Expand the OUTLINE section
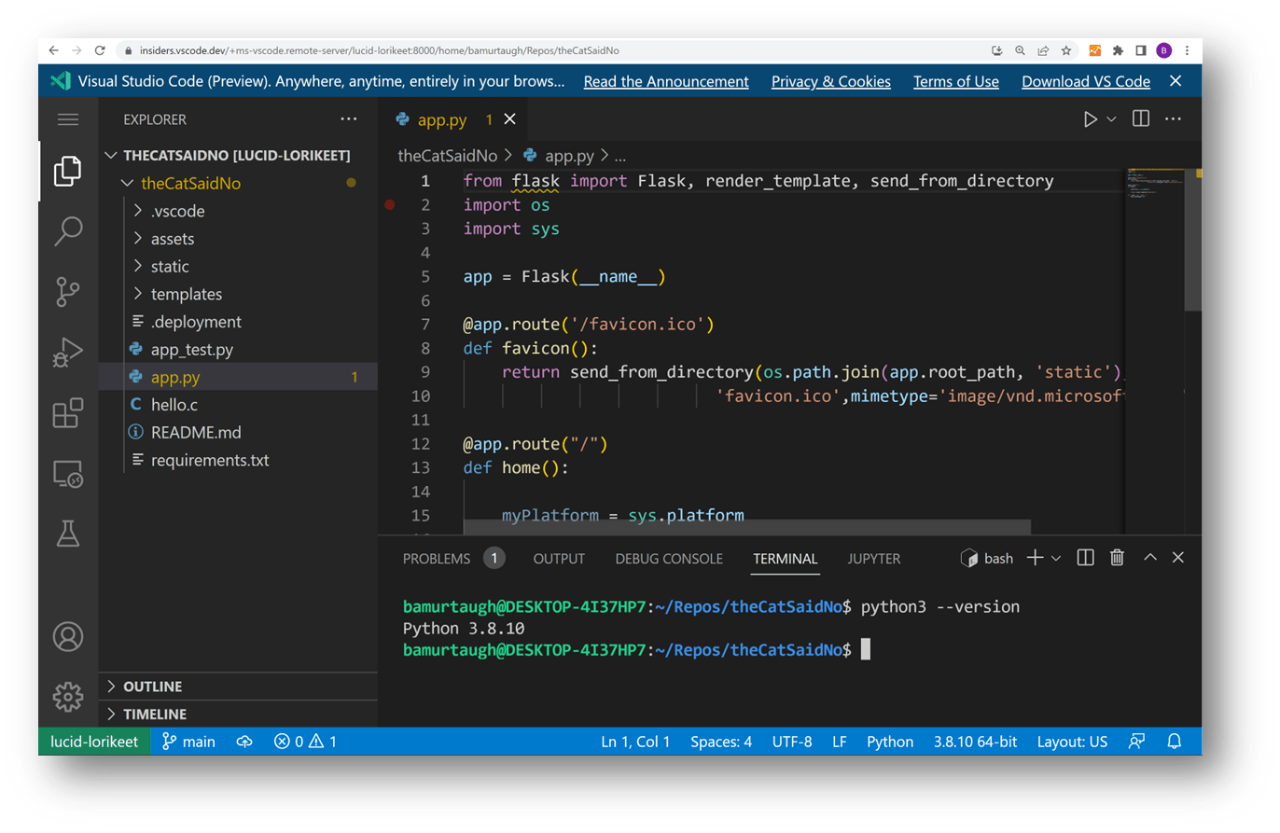Screen dimensions: 1280x833 point(238,687)
